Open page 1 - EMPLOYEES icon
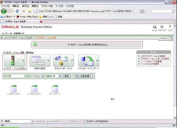The height and width of the screenshot is (128, 177). pos(13,89)
